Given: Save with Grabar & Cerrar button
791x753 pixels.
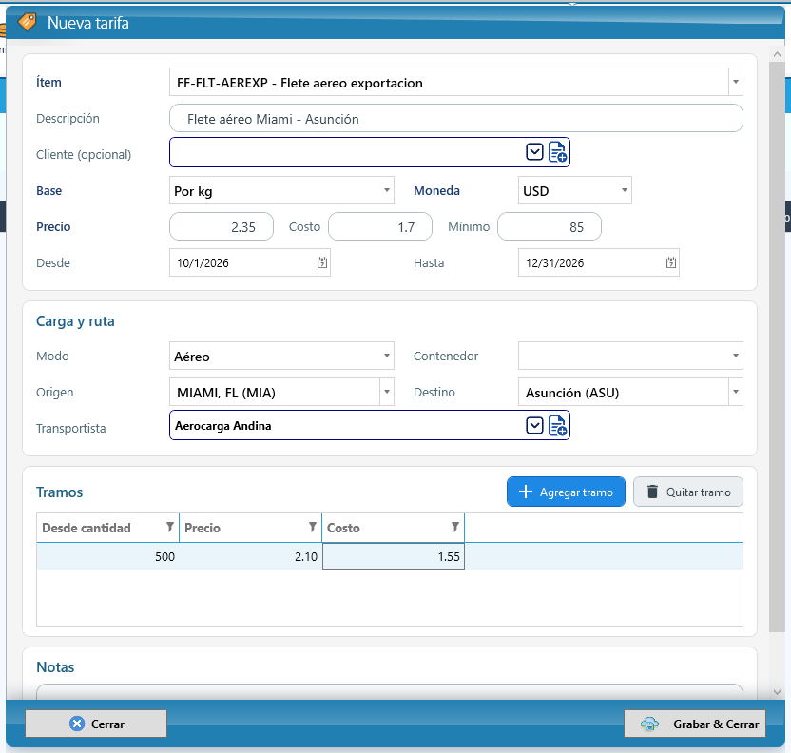Looking at the screenshot, I should [x=695, y=724].
